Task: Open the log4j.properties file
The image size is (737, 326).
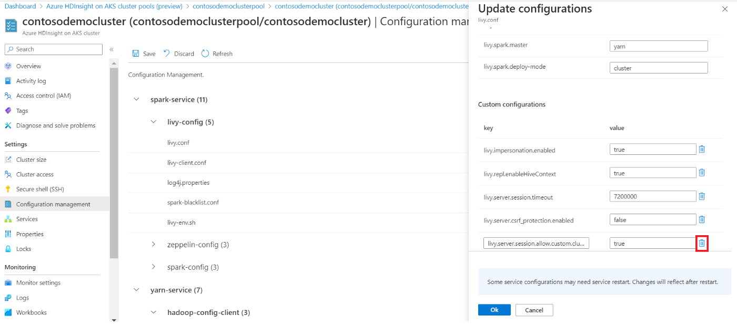Action: 188,183
